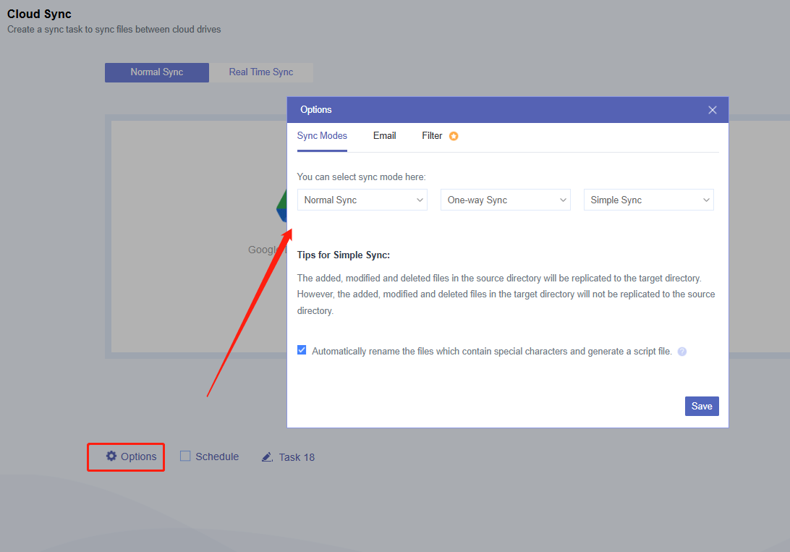
Task: Open Options via the gear icon
Action: [111, 457]
